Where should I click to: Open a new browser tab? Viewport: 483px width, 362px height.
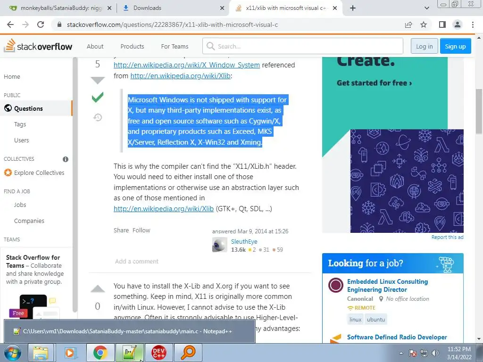353,8
